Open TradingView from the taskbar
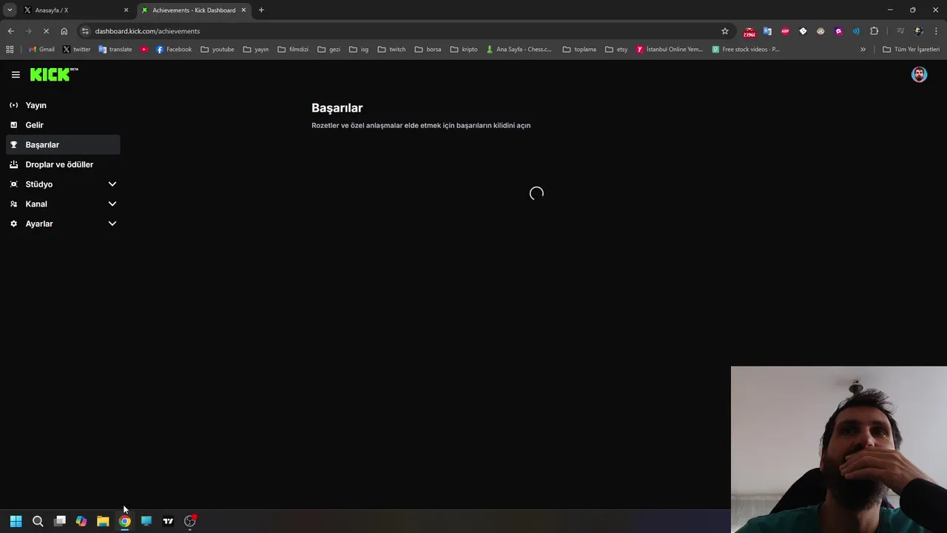This screenshot has height=533, width=947. pos(168,521)
